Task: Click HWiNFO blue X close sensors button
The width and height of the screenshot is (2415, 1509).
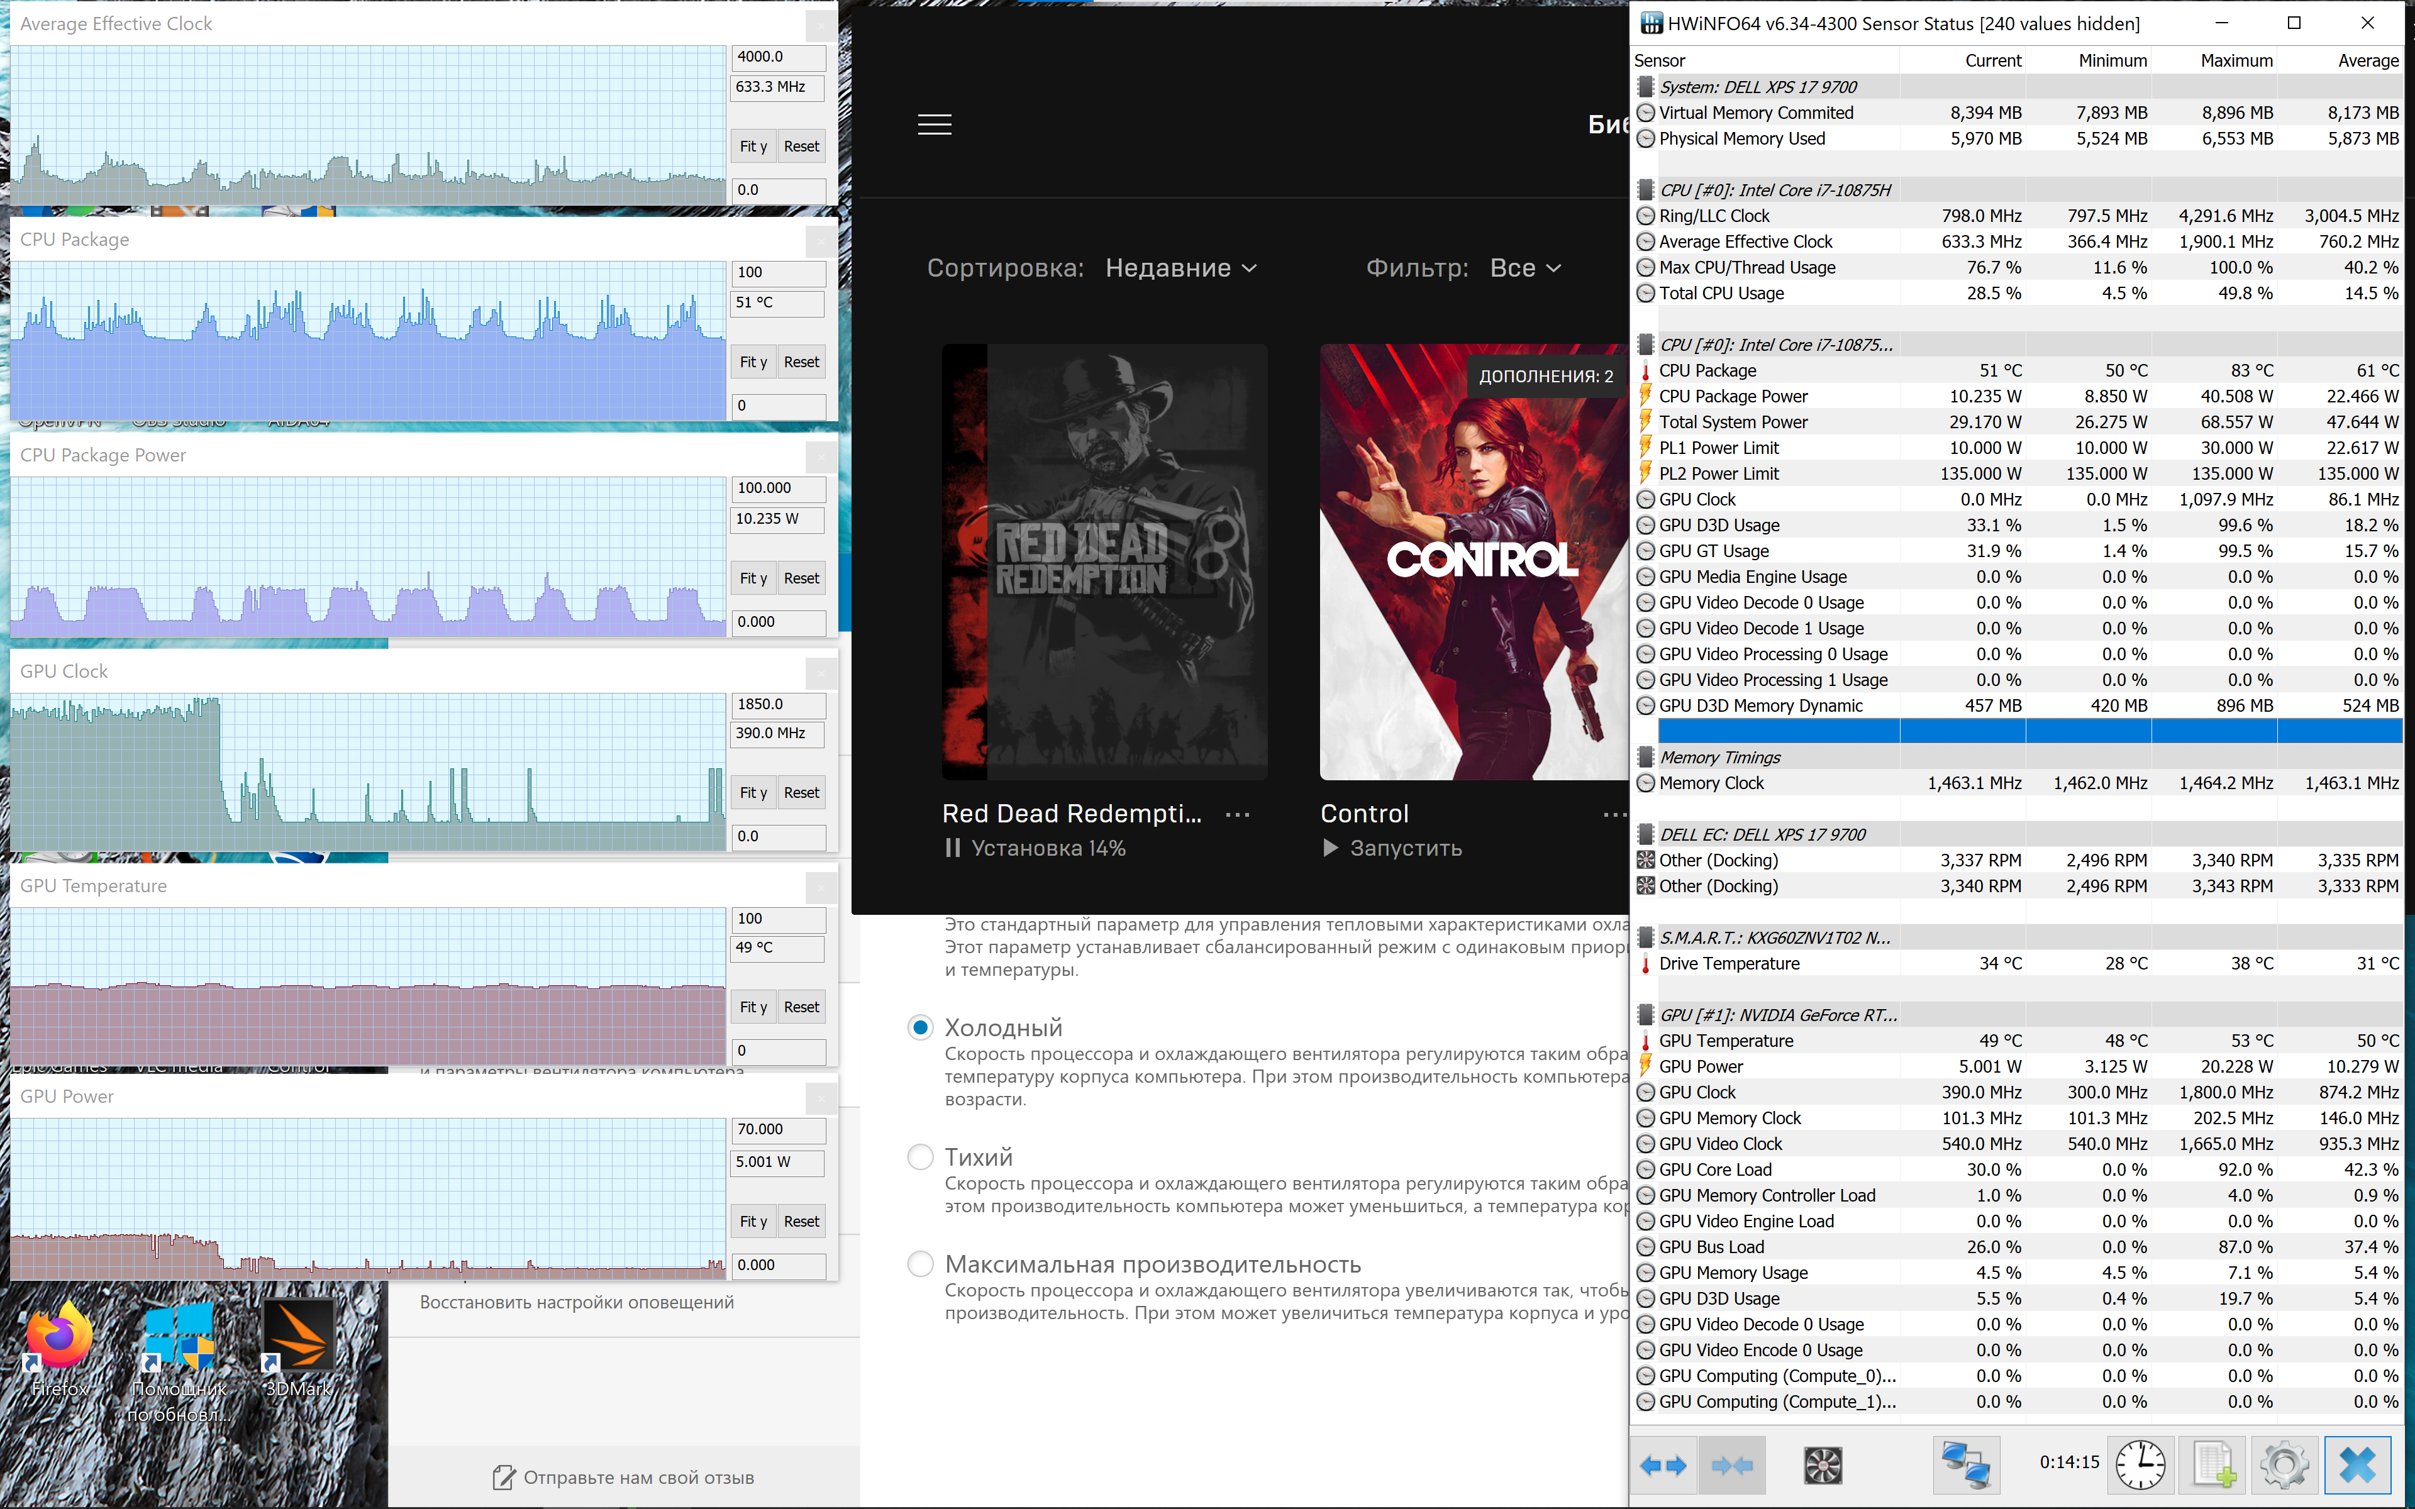Action: pos(2357,1465)
